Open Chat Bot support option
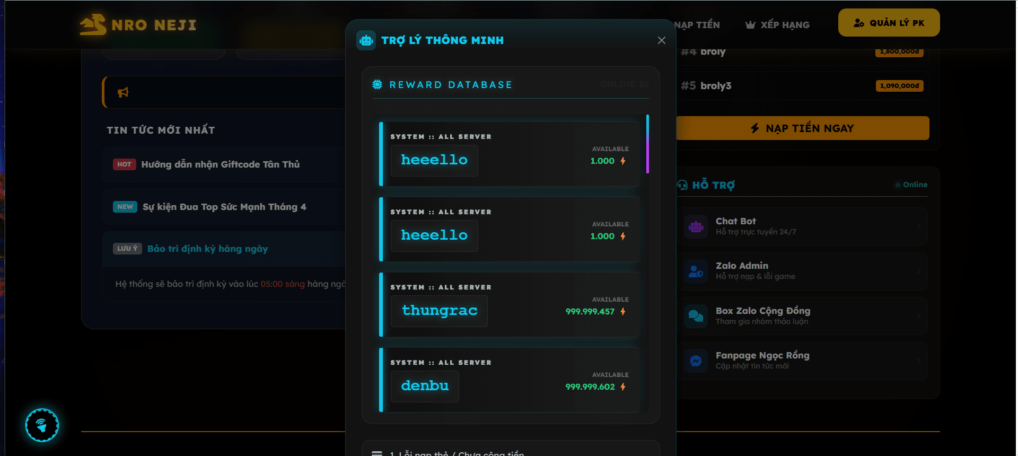Viewport: 1018px width, 456px height. [803, 226]
